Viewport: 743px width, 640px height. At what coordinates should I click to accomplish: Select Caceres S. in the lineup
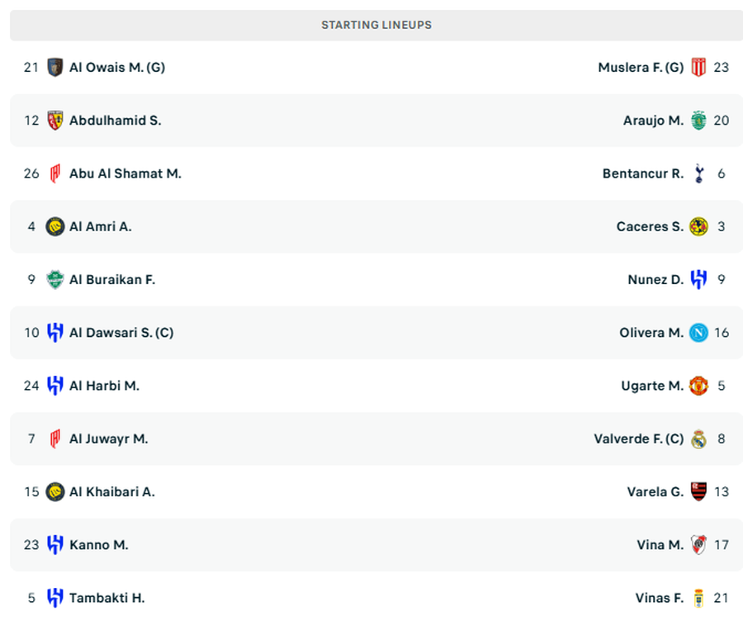[x=650, y=226]
